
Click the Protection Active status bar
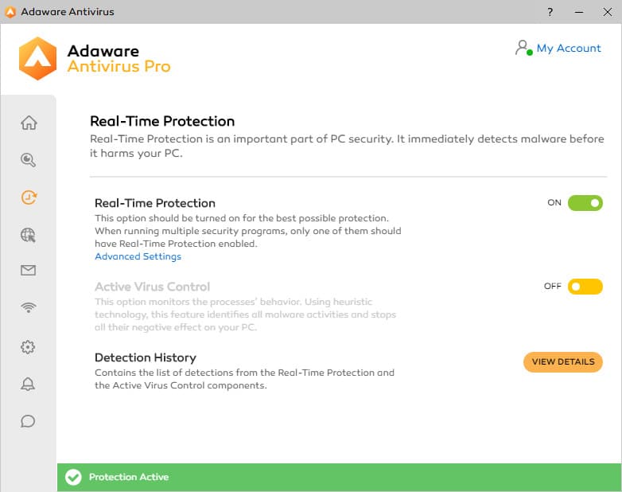(x=339, y=478)
